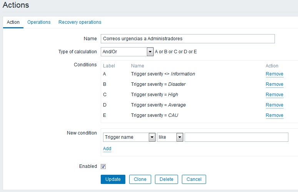Image resolution: width=298 pixels, height=192 pixels.
Task: Remove condition C (severity = High)
Action: point(274,95)
